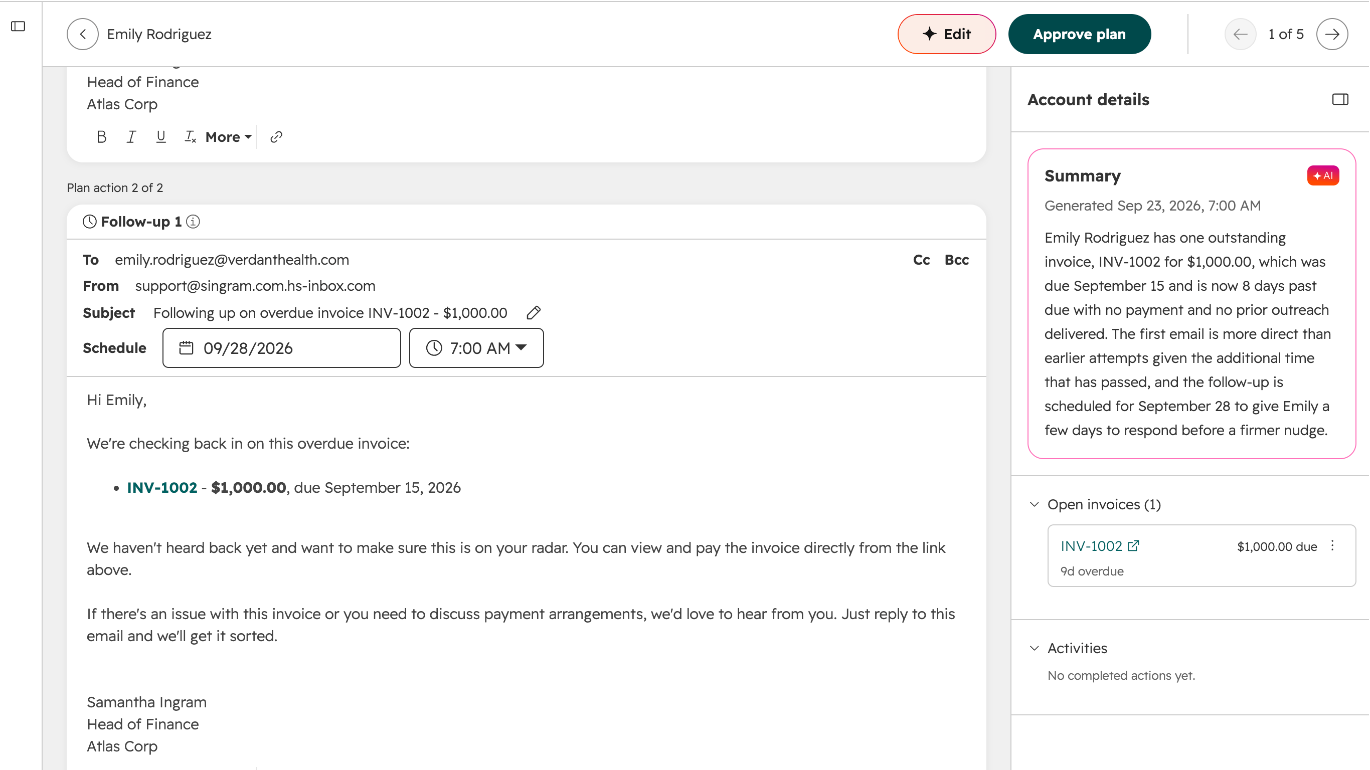Screen dimensions: 1370x770
Task: Click sender support@singram.com.hs-inbox.com
Action: click(x=255, y=286)
